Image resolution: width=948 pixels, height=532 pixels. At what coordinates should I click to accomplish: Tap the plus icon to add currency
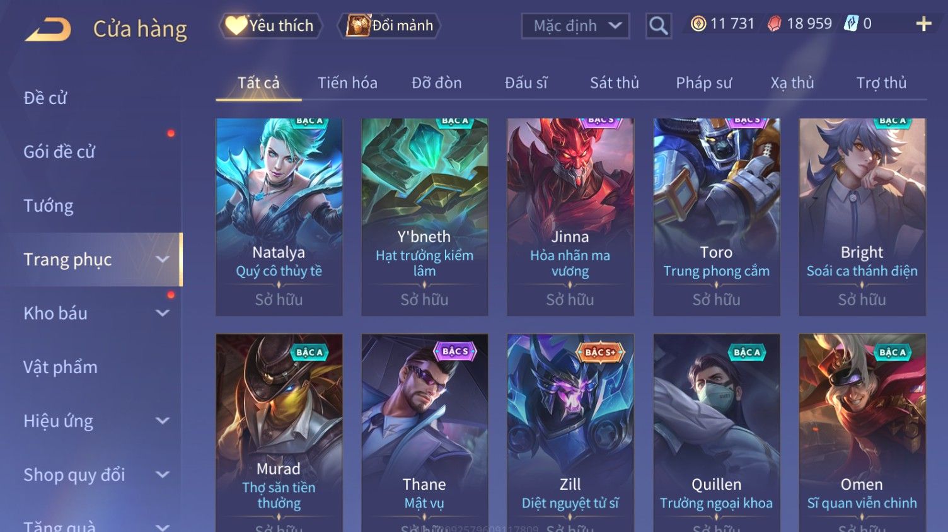click(923, 24)
